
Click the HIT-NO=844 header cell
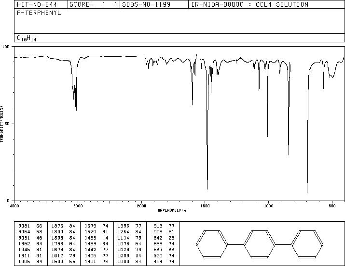(41, 4)
